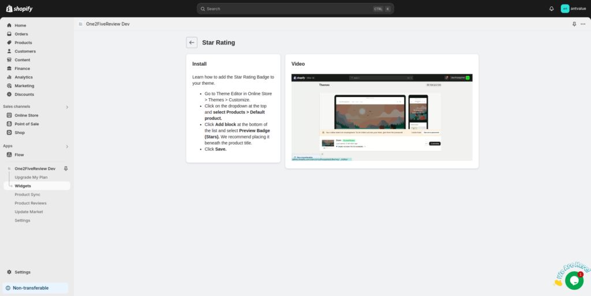591x296 pixels.
Task: Open the antvalue account avatar
Action: 565,9
